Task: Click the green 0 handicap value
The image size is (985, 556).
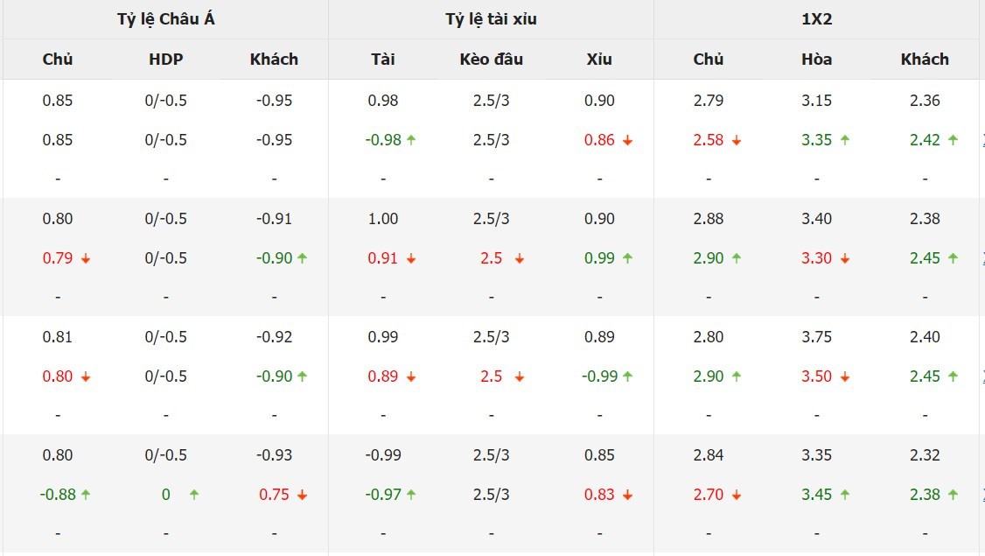Action: tap(166, 495)
